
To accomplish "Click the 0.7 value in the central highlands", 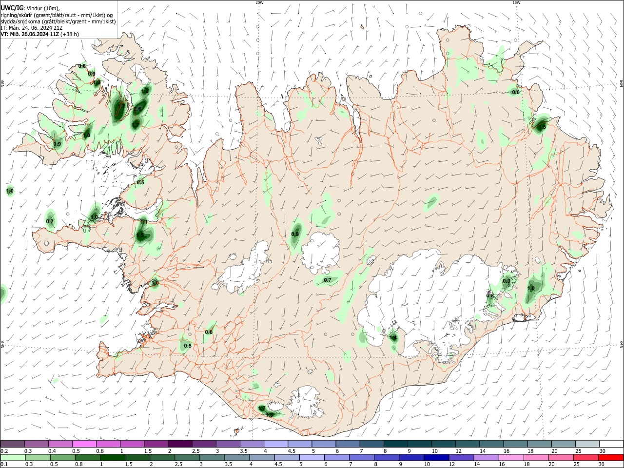I will (x=328, y=280).
